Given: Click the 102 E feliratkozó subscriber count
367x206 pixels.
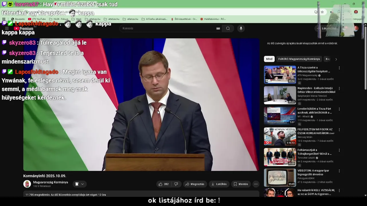Looking at the screenshot, I should 42,186.
